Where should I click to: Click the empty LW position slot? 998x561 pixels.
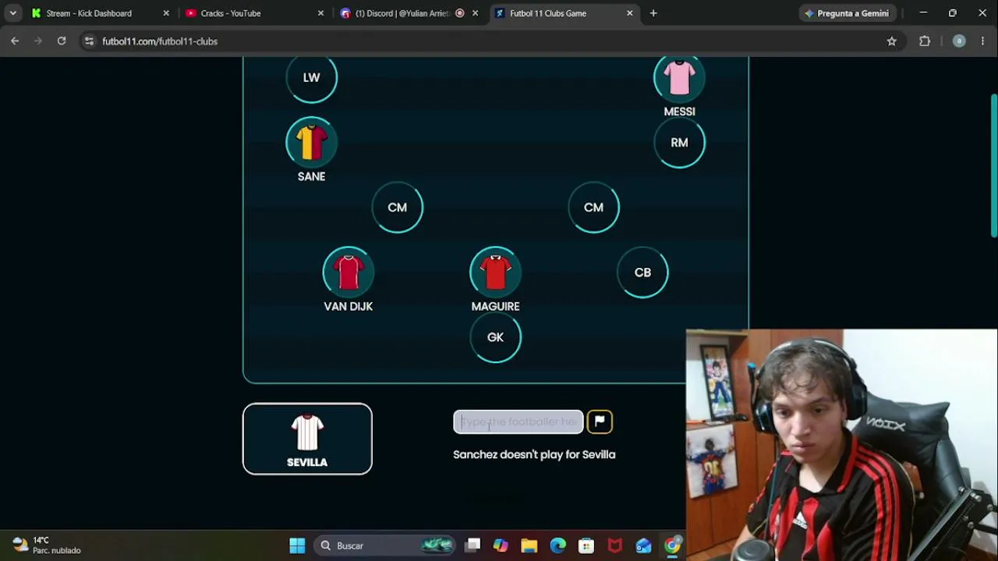pyautogui.click(x=311, y=78)
